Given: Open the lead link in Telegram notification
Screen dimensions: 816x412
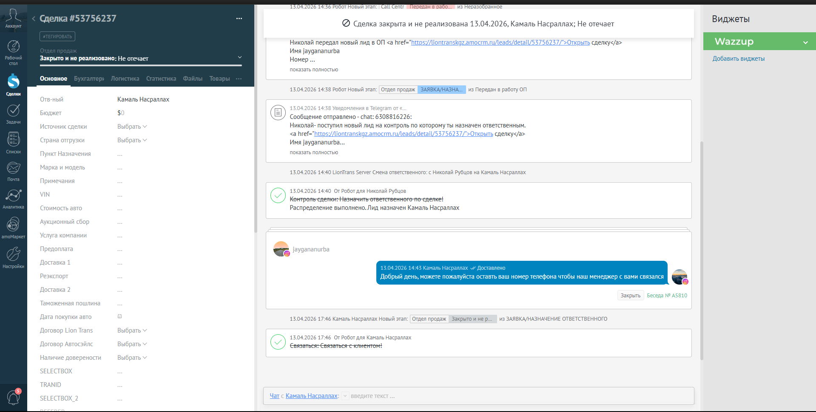Looking at the screenshot, I should point(404,134).
